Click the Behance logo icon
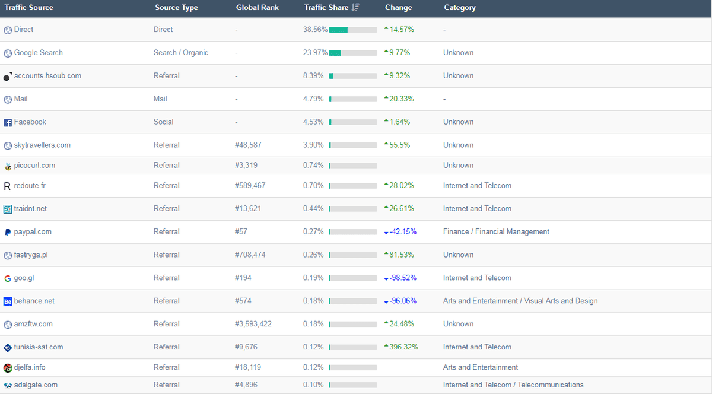The width and height of the screenshot is (712, 394). (8, 301)
